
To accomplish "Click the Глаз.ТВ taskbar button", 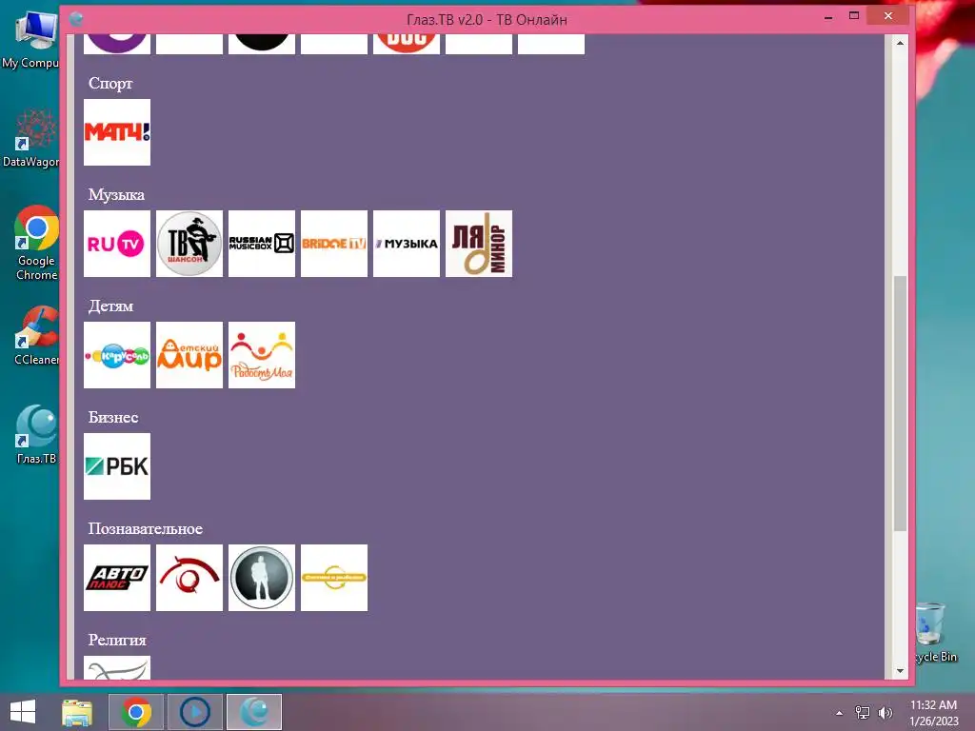I will 253,712.
